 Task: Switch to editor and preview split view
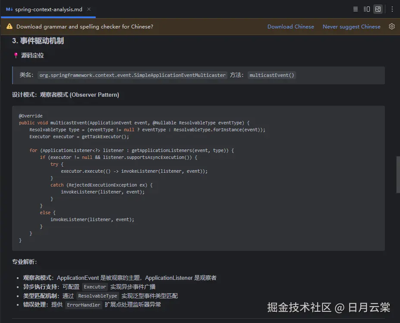point(367,9)
